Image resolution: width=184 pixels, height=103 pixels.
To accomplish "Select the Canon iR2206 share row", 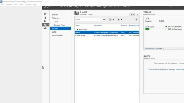I will [x=107, y=35].
